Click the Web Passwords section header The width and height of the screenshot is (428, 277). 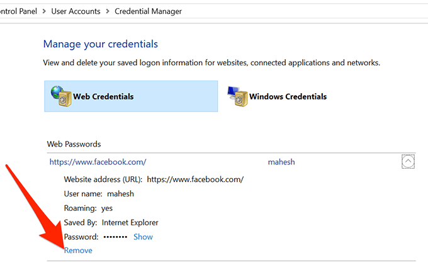pos(74,144)
